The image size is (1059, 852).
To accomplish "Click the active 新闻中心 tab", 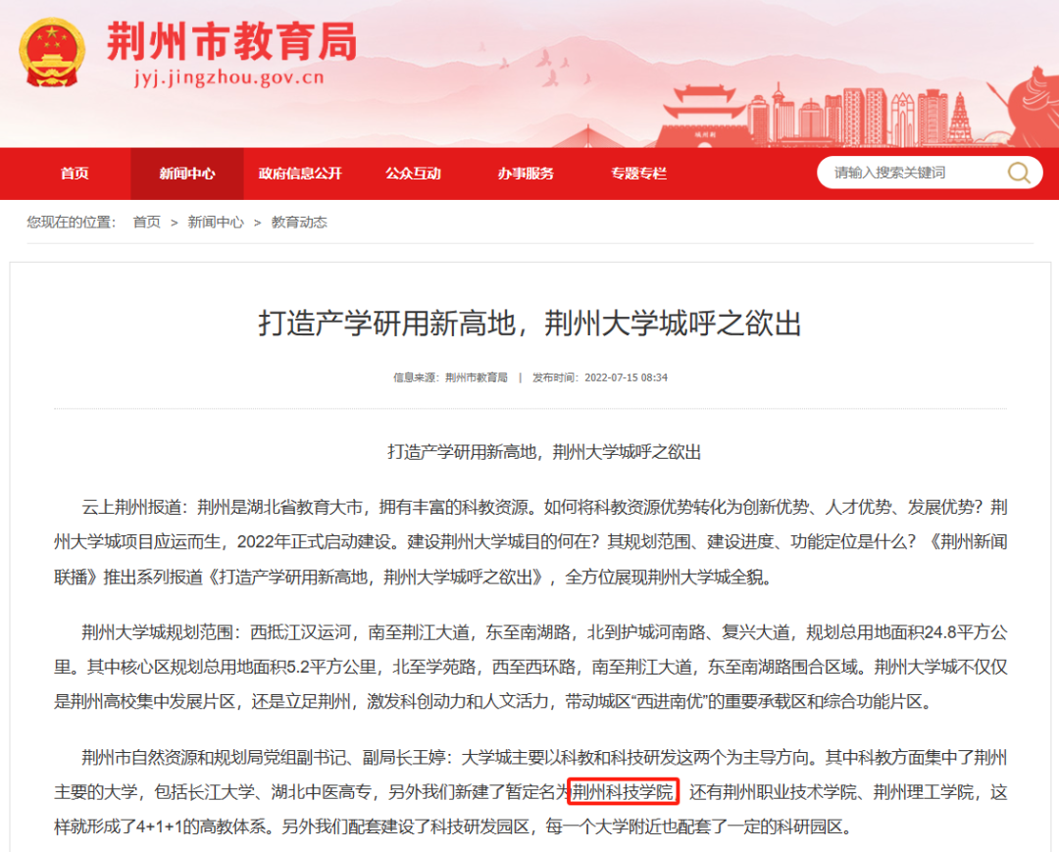I will [x=186, y=174].
